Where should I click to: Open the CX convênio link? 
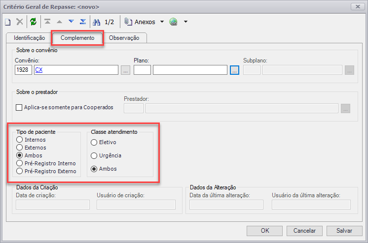(x=39, y=70)
